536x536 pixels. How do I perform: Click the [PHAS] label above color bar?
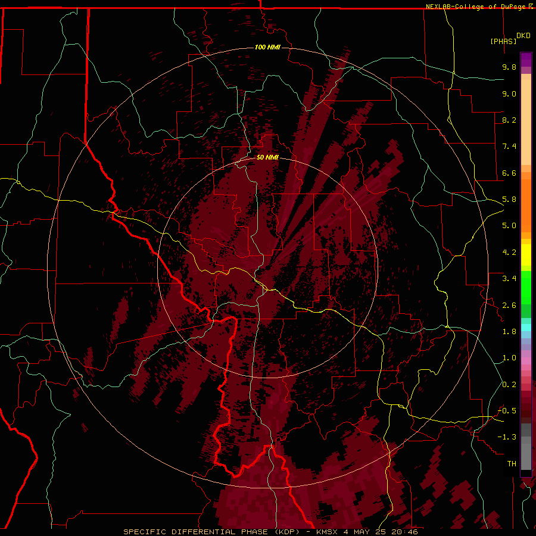tap(503, 41)
